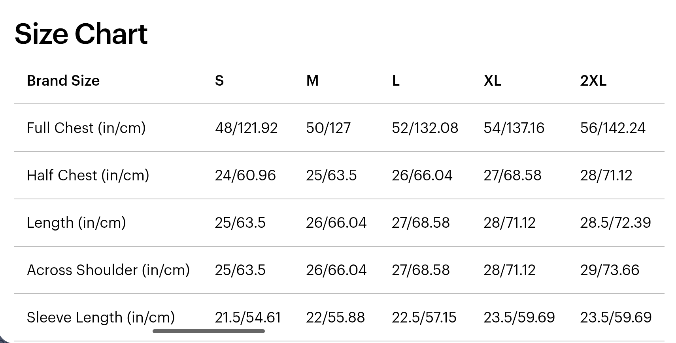Click the horizontal scrollbar under the table

[209, 331]
